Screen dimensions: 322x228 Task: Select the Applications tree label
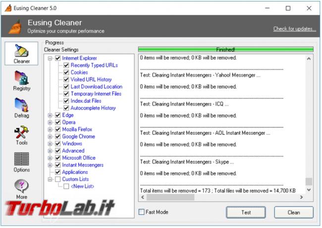[75, 172]
